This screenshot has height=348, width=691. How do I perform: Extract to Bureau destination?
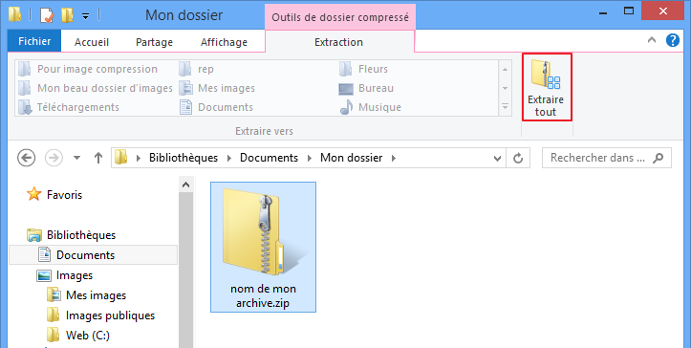[x=366, y=88]
